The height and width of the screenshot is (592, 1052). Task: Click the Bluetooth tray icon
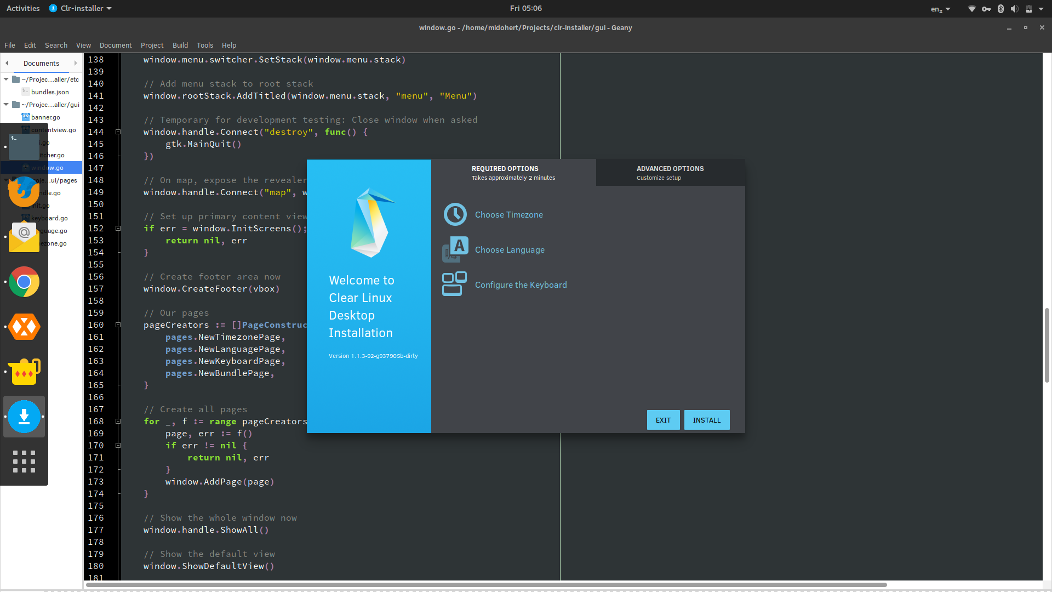point(1000,9)
